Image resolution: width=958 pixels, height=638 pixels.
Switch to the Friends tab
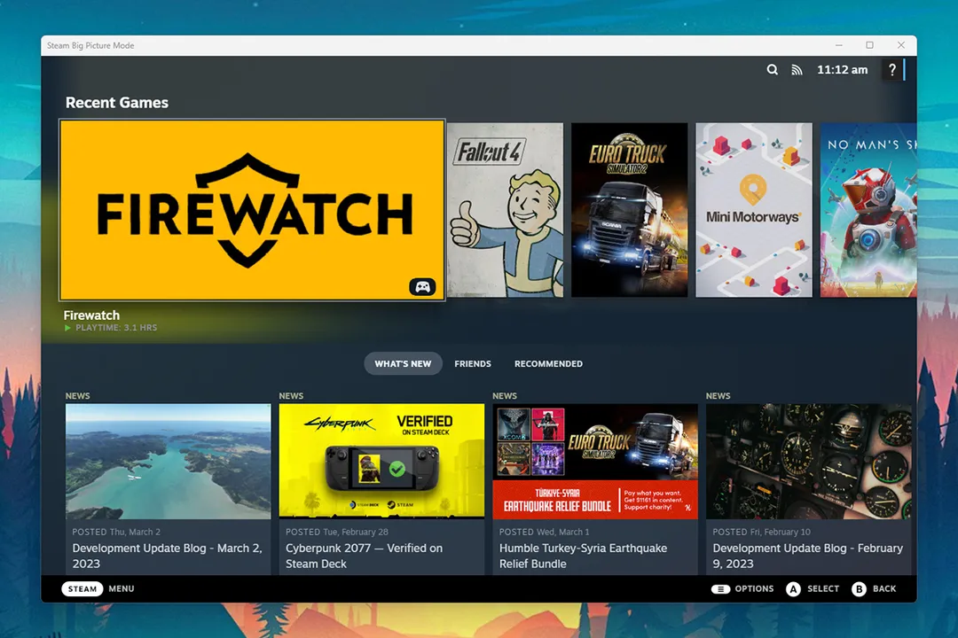[472, 364]
